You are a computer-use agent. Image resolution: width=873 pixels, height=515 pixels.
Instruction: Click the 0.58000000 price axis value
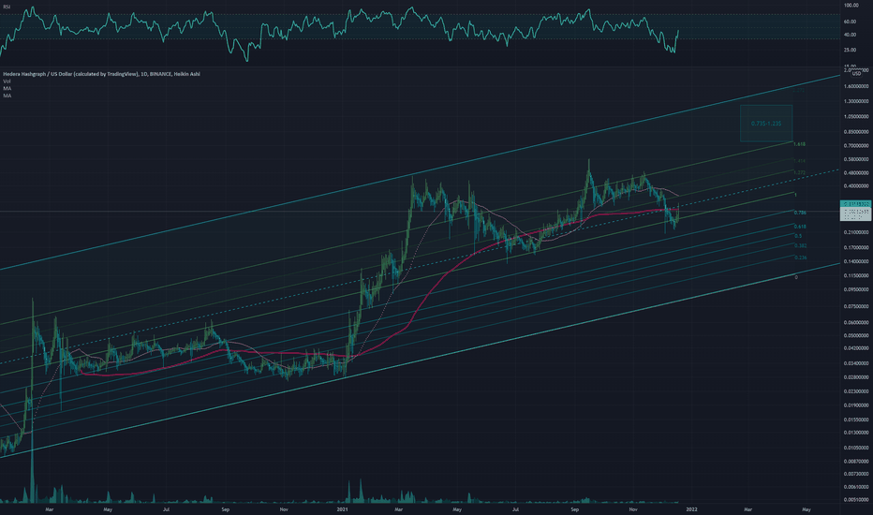(x=856, y=160)
